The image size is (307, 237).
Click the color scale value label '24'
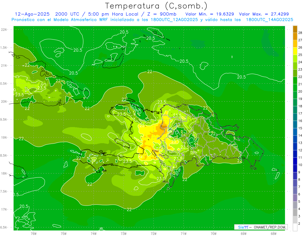300,62
